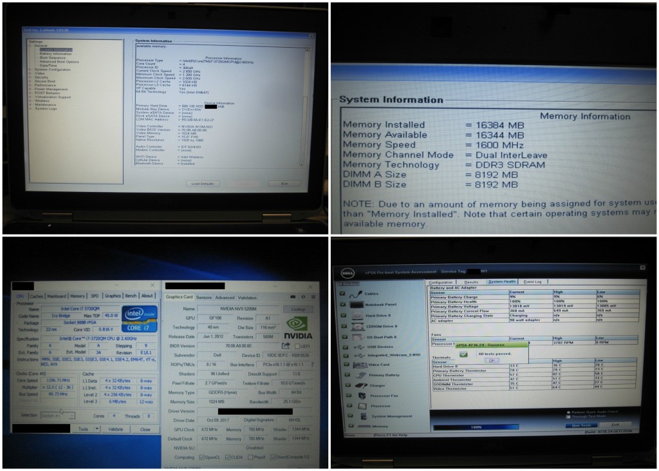This screenshot has height=471, width=659.
Task: Expand the Secure Boot settings node
Action: (31, 81)
